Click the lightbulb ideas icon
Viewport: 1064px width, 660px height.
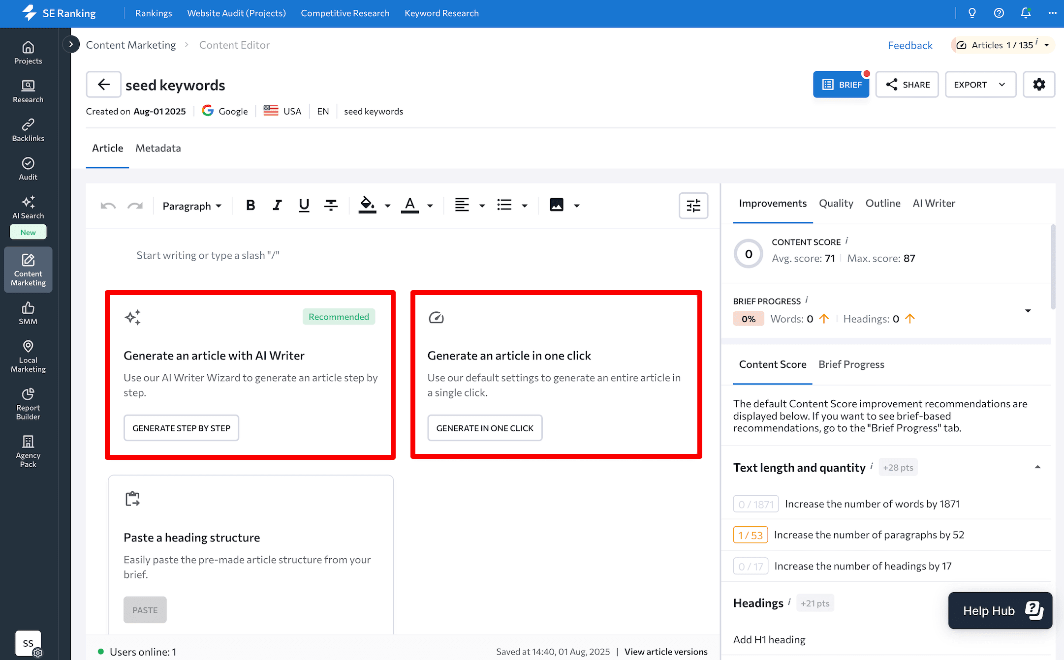pyautogui.click(x=972, y=13)
